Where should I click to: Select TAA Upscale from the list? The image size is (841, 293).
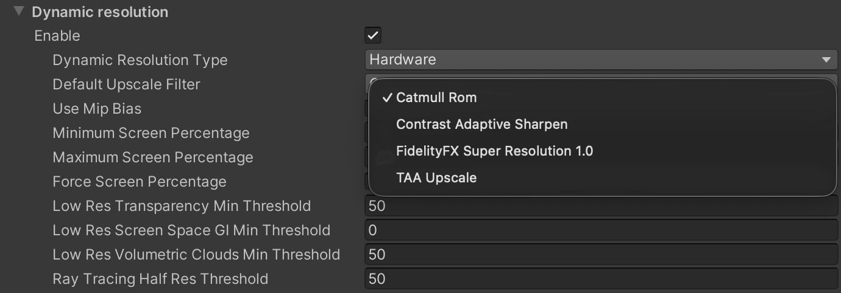click(436, 178)
